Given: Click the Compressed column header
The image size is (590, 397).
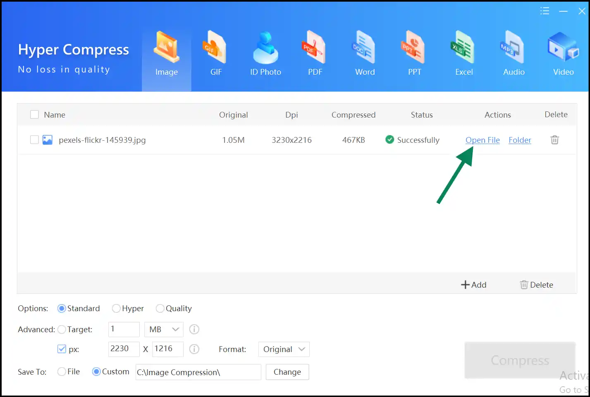Looking at the screenshot, I should [x=354, y=115].
